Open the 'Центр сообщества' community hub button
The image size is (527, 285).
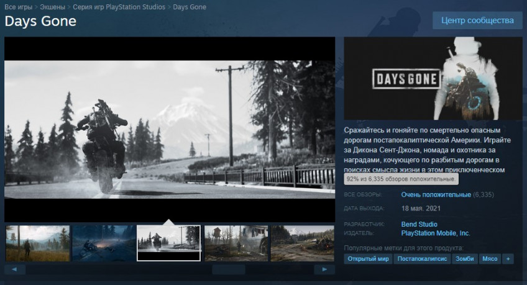point(477,20)
